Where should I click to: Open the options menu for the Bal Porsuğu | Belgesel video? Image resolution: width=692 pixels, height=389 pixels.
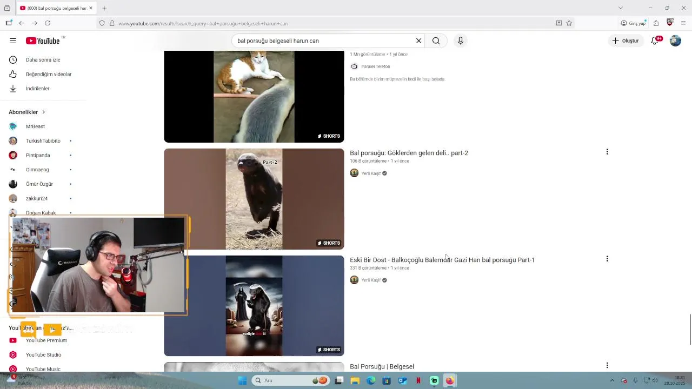[x=607, y=365]
